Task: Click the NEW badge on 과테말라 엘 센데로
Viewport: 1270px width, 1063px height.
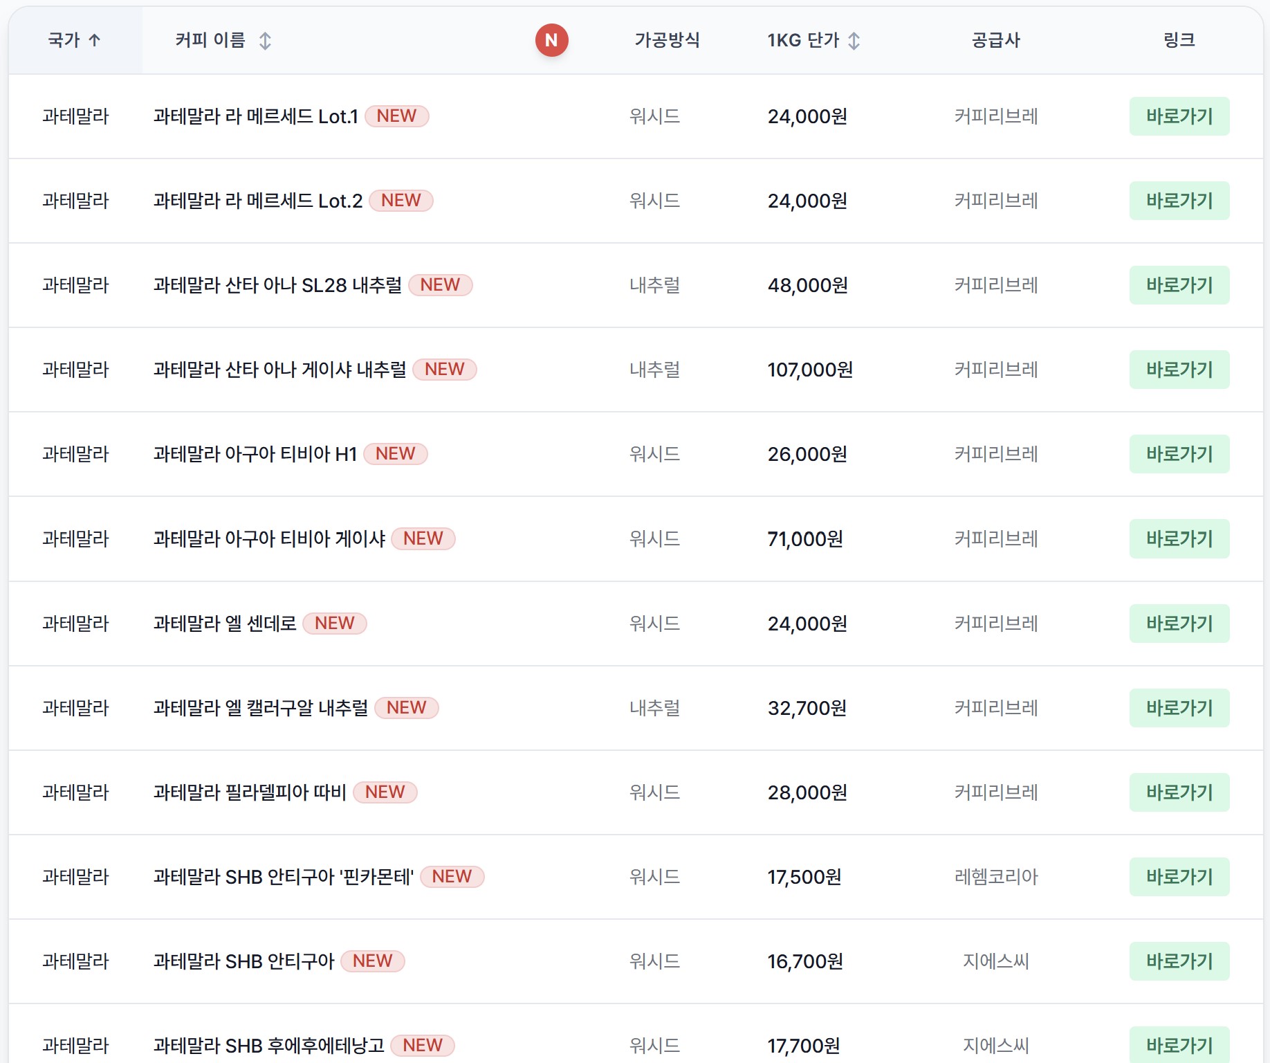Action: [x=335, y=623]
